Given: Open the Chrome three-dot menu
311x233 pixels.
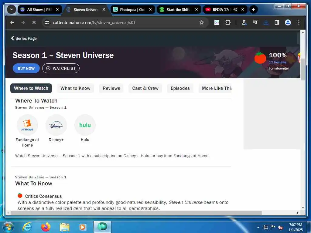Looking at the screenshot, I should [x=299, y=22].
